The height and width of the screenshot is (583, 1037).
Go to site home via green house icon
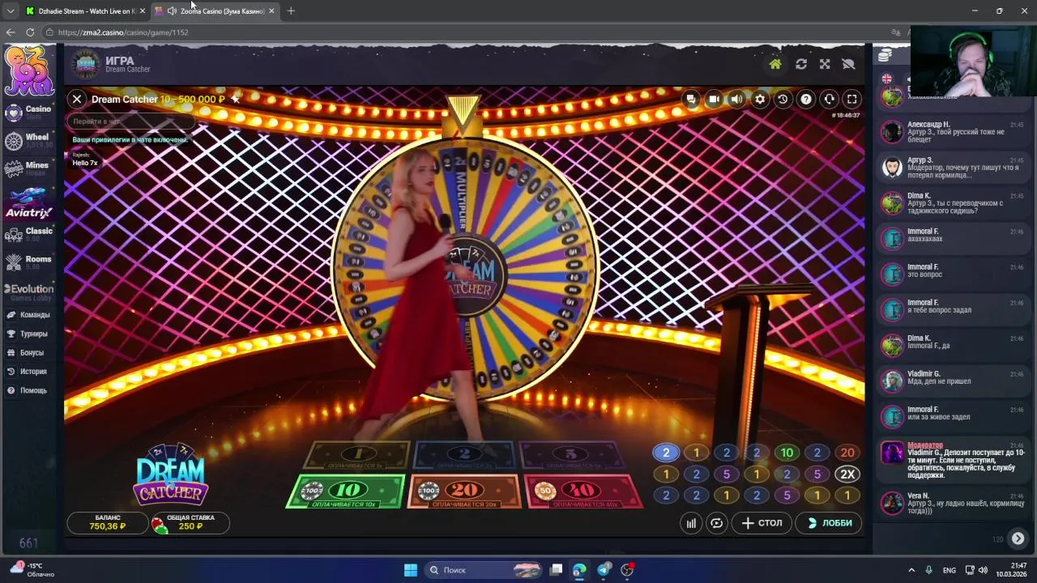coord(775,64)
